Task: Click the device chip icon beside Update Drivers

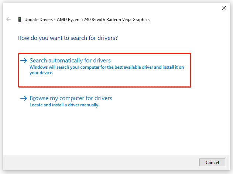Action: pos(20,20)
